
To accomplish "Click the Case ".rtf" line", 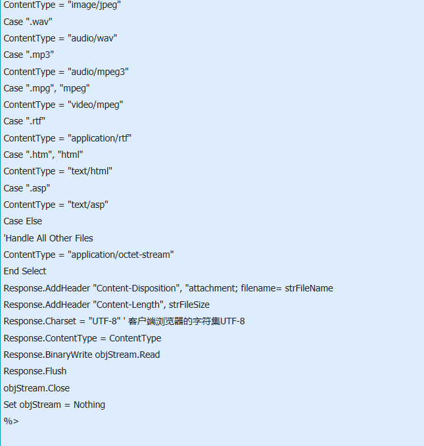I will click(24, 121).
